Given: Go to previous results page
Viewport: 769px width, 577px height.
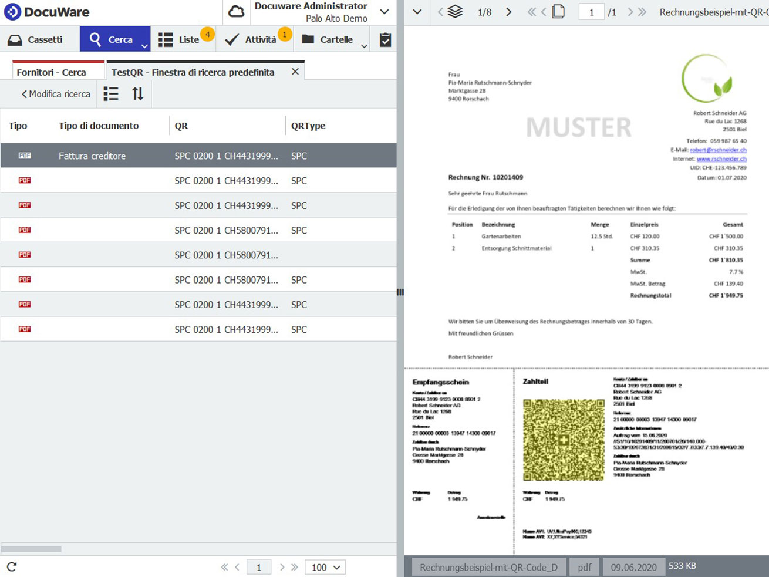Looking at the screenshot, I should pyautogui.click(x=237, y=567).
